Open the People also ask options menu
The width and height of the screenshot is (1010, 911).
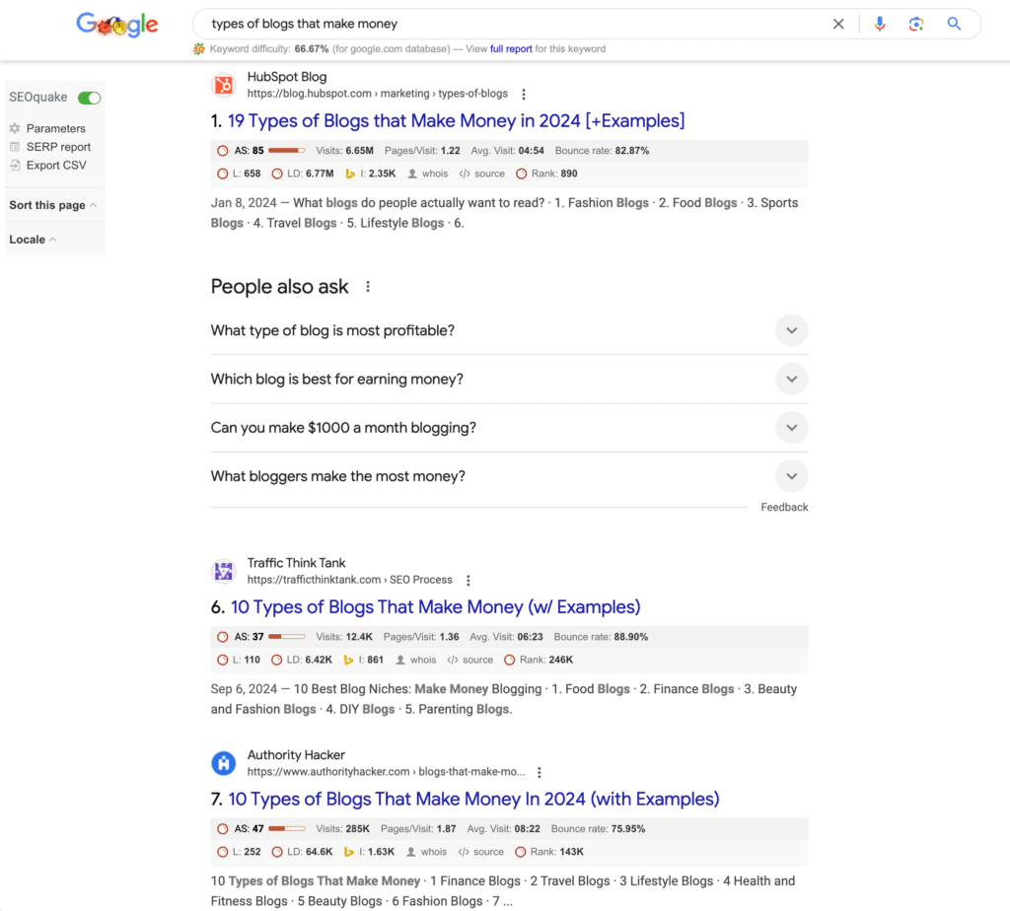367,286
